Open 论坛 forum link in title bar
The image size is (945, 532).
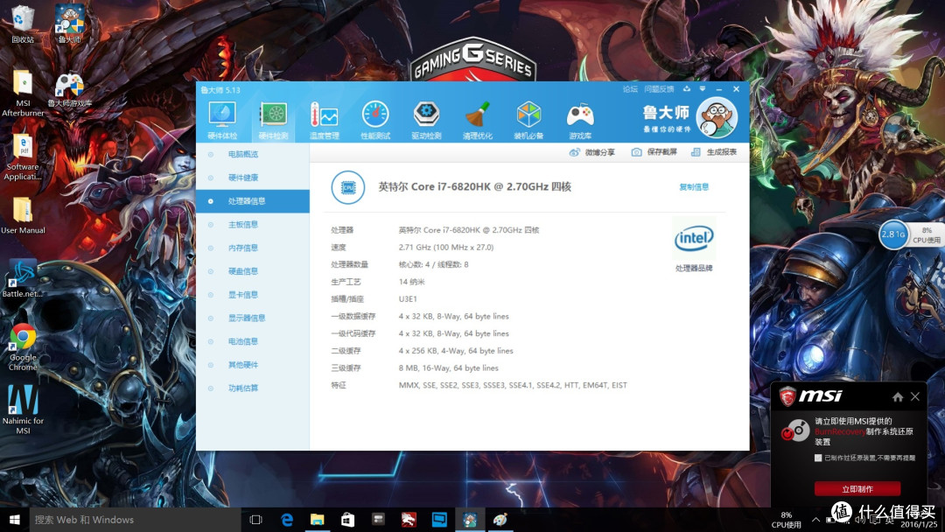[630, 89]
